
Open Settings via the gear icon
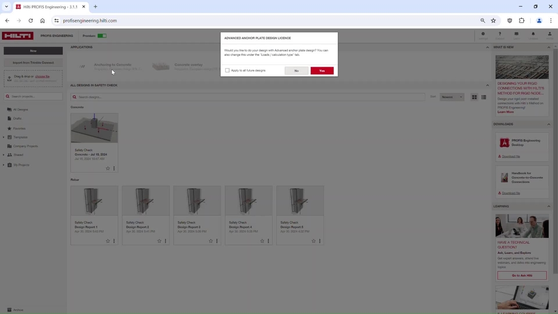[x=483, y=34]
